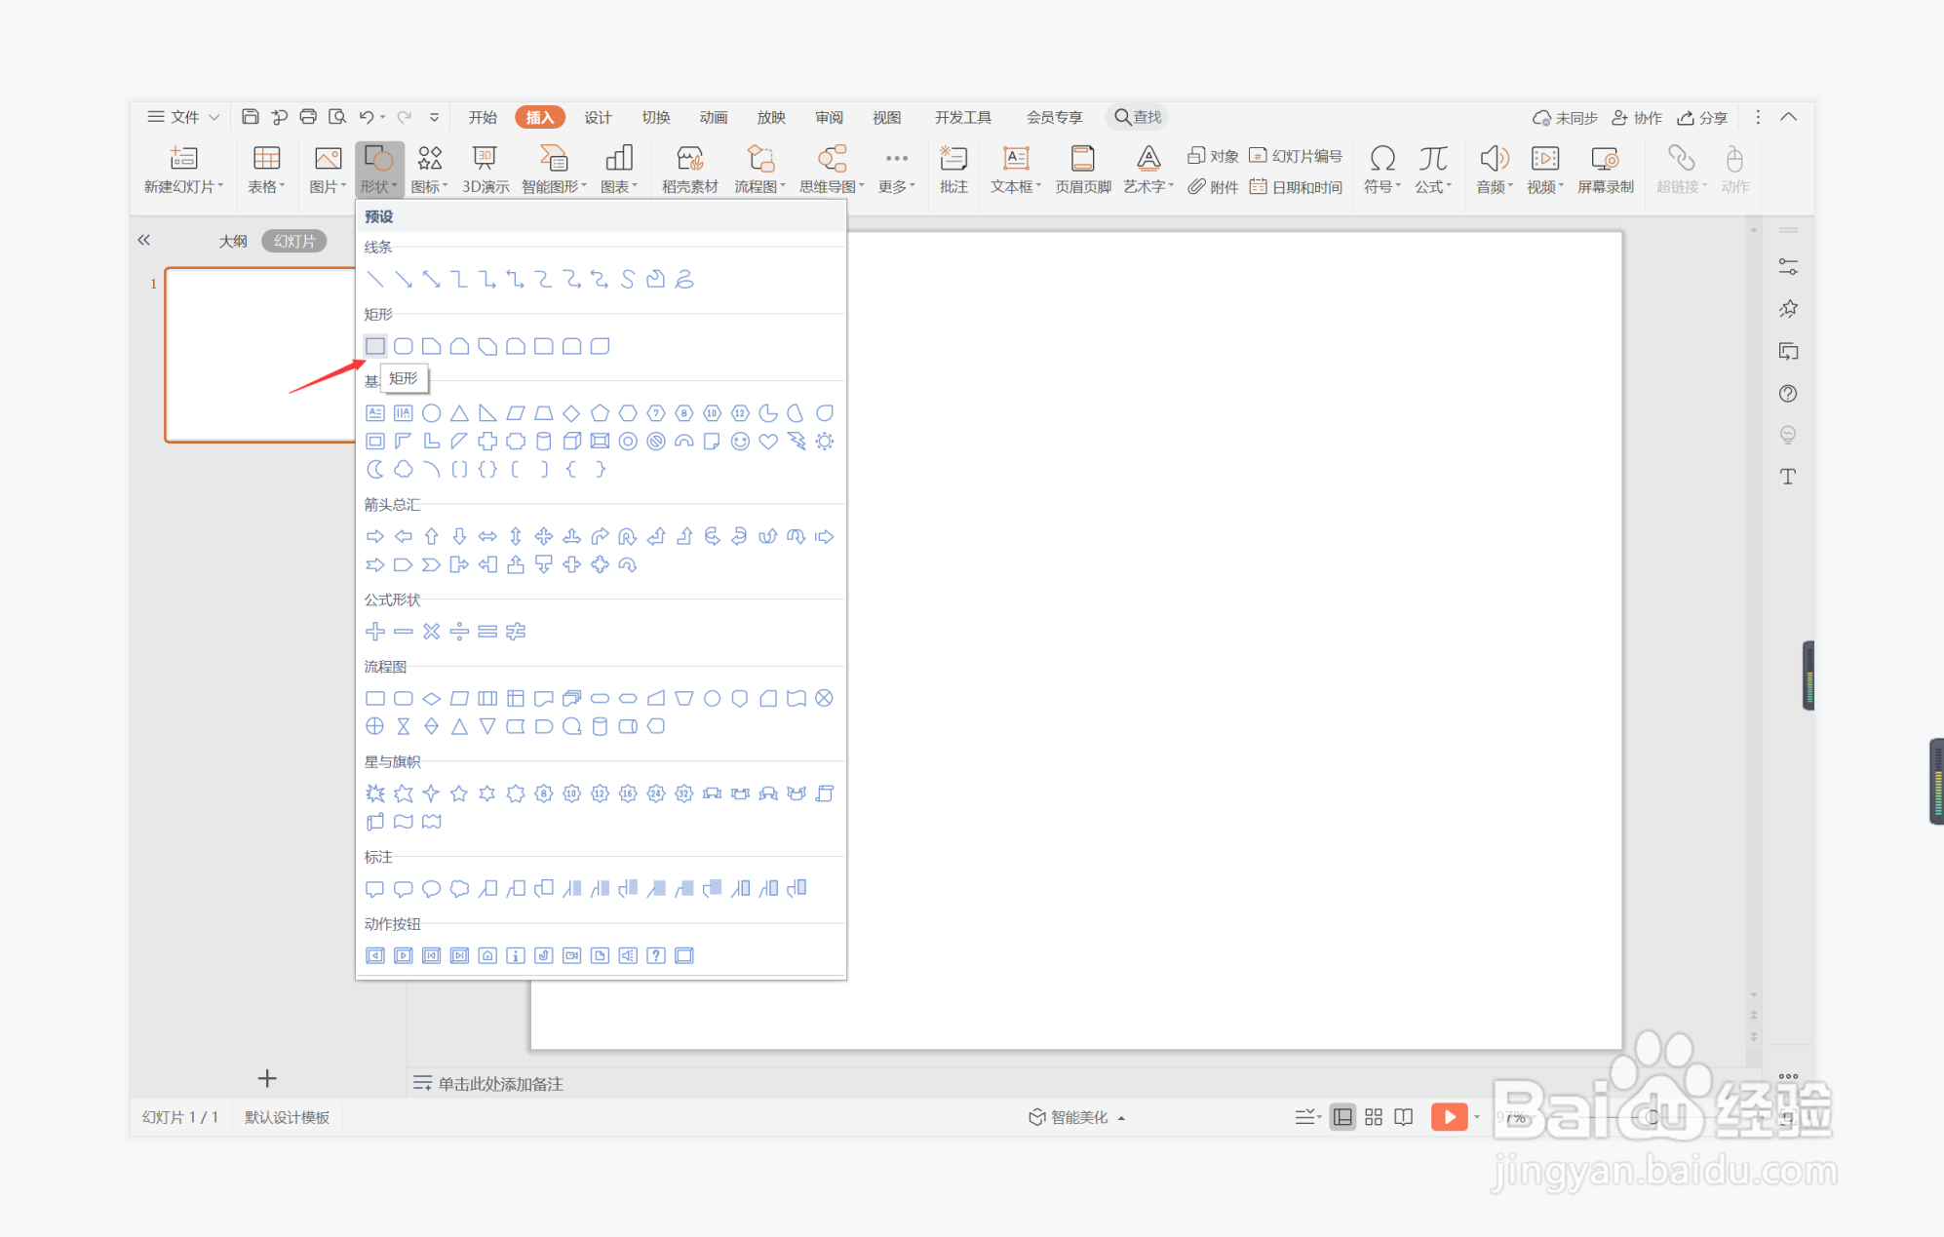Pick the heart shape from basic shapes
Viewport: 1944px width, 1237px height.
pos(768,442)
